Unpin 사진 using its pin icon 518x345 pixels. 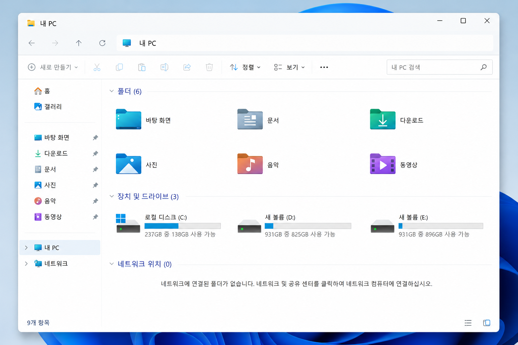[95, 185]
